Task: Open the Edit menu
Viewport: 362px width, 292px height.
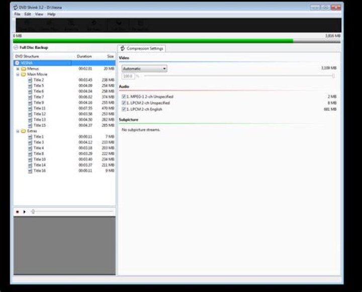Action: click(x=28, y=14)
